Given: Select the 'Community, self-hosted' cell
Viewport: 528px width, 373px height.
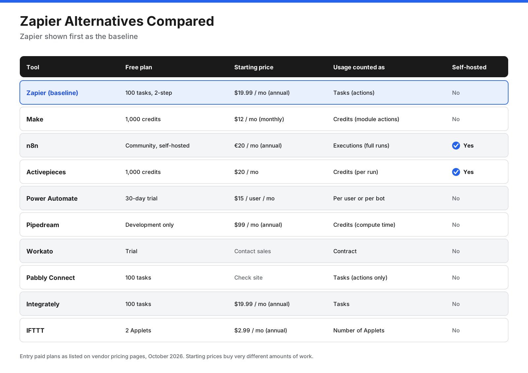Looking at the screenshot, I should (157, 146).
